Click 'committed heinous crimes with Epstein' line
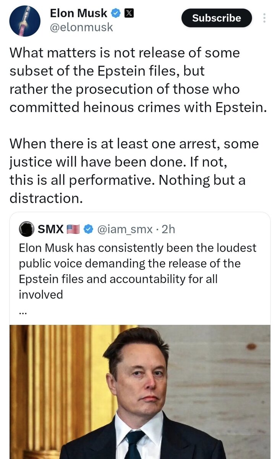 click(137, 107)
